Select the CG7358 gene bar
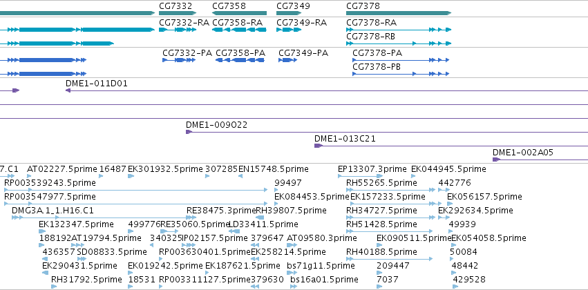588x290 pixels. 239,13
